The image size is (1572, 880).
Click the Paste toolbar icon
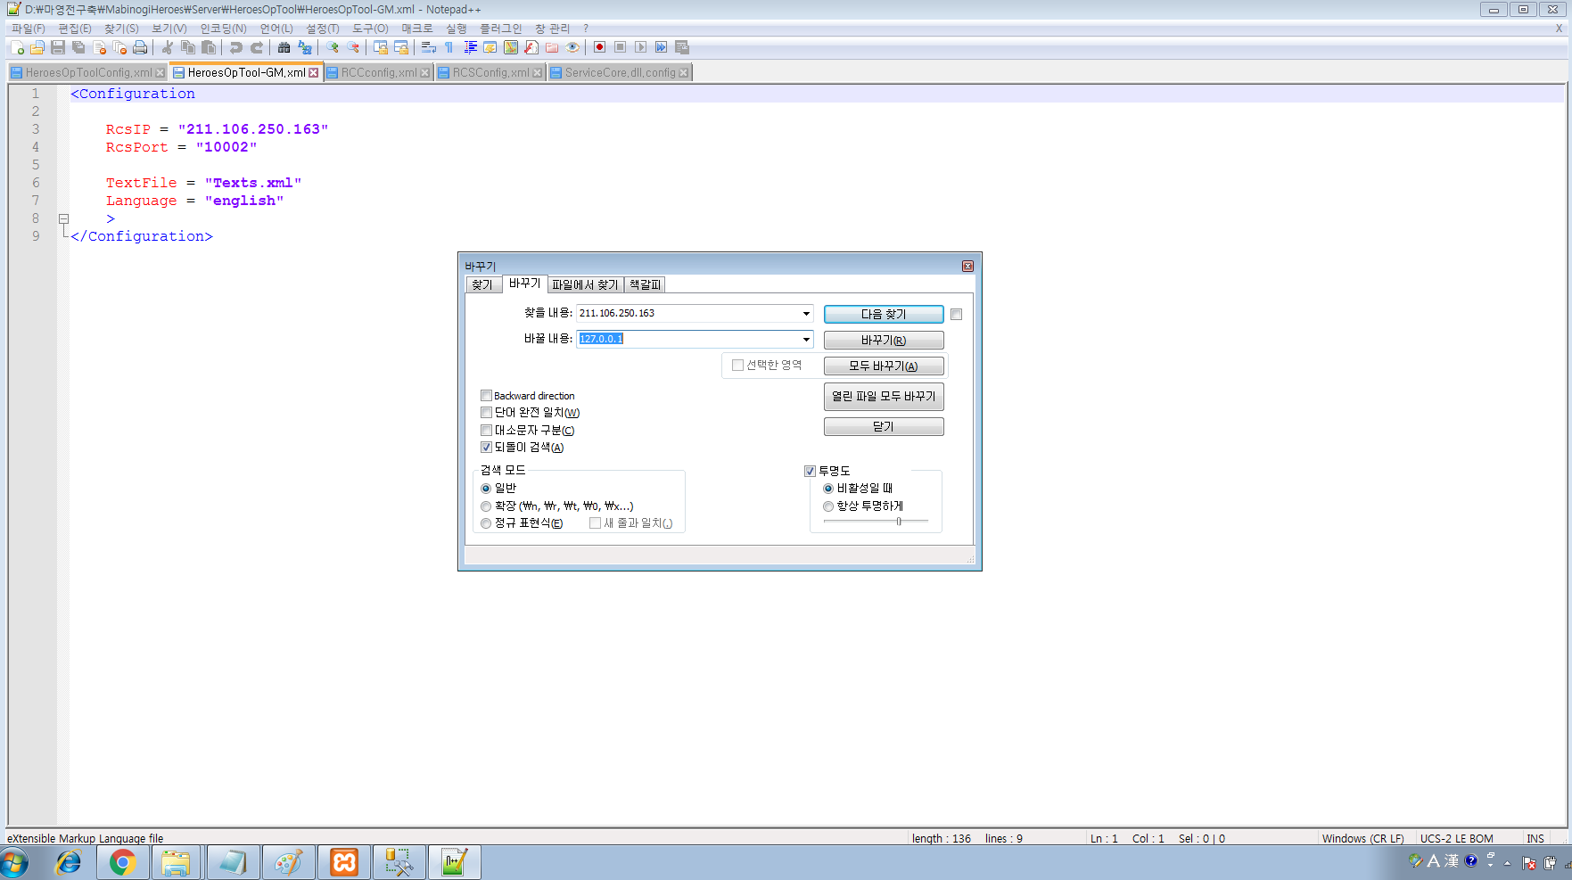(209, 47)
